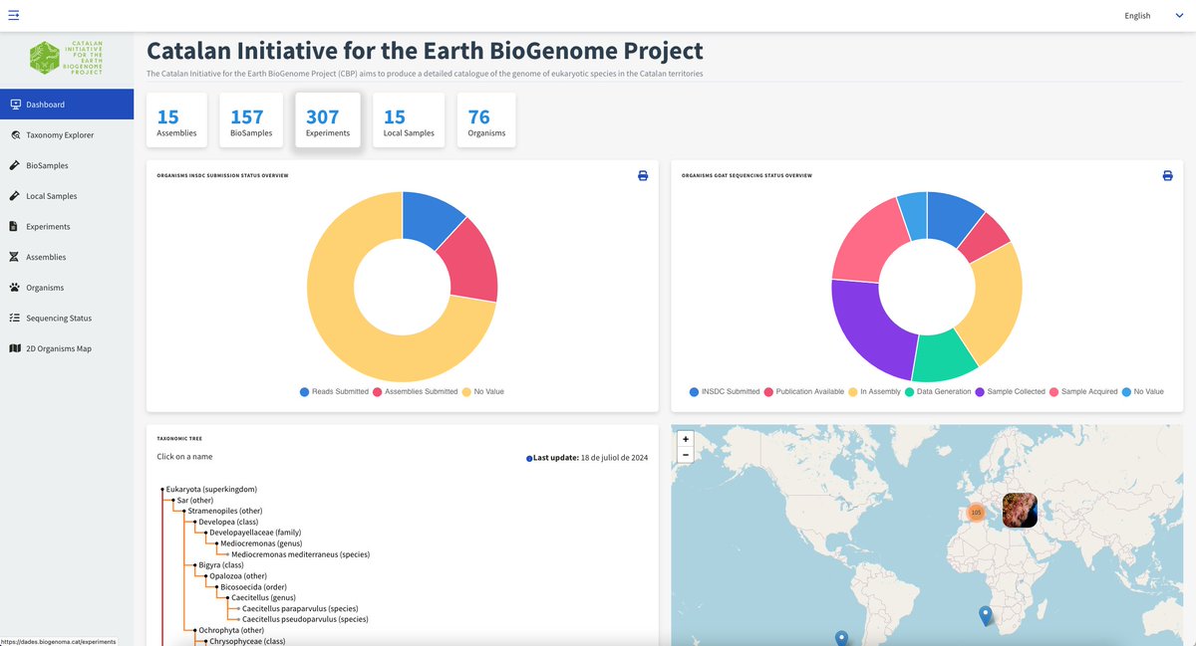
Task: Toggle In Assembly legend item
Action: coord(874,392)
